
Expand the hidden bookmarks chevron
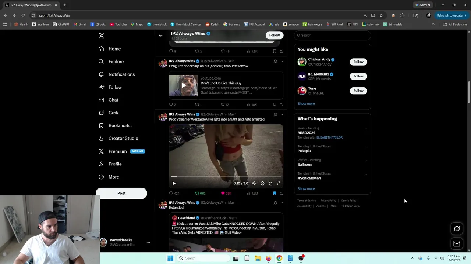point(433,25)
